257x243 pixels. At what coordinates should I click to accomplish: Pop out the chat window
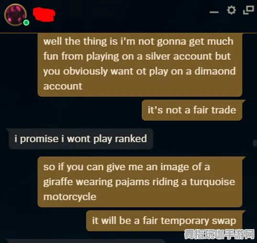(x=248, y=10)
